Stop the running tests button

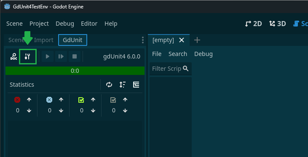point(75,56)
